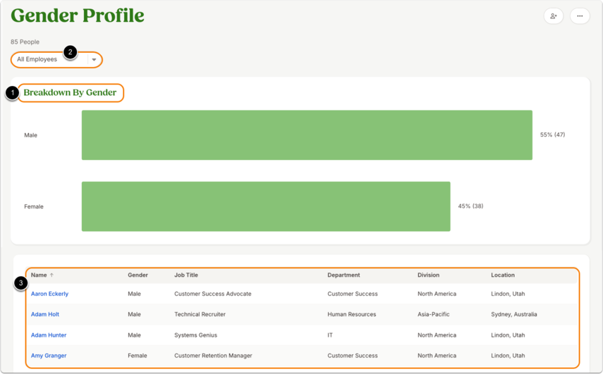The image size is (603, 374).
Task: Open the All Employees filter dropdown
Action: (56, 60)
